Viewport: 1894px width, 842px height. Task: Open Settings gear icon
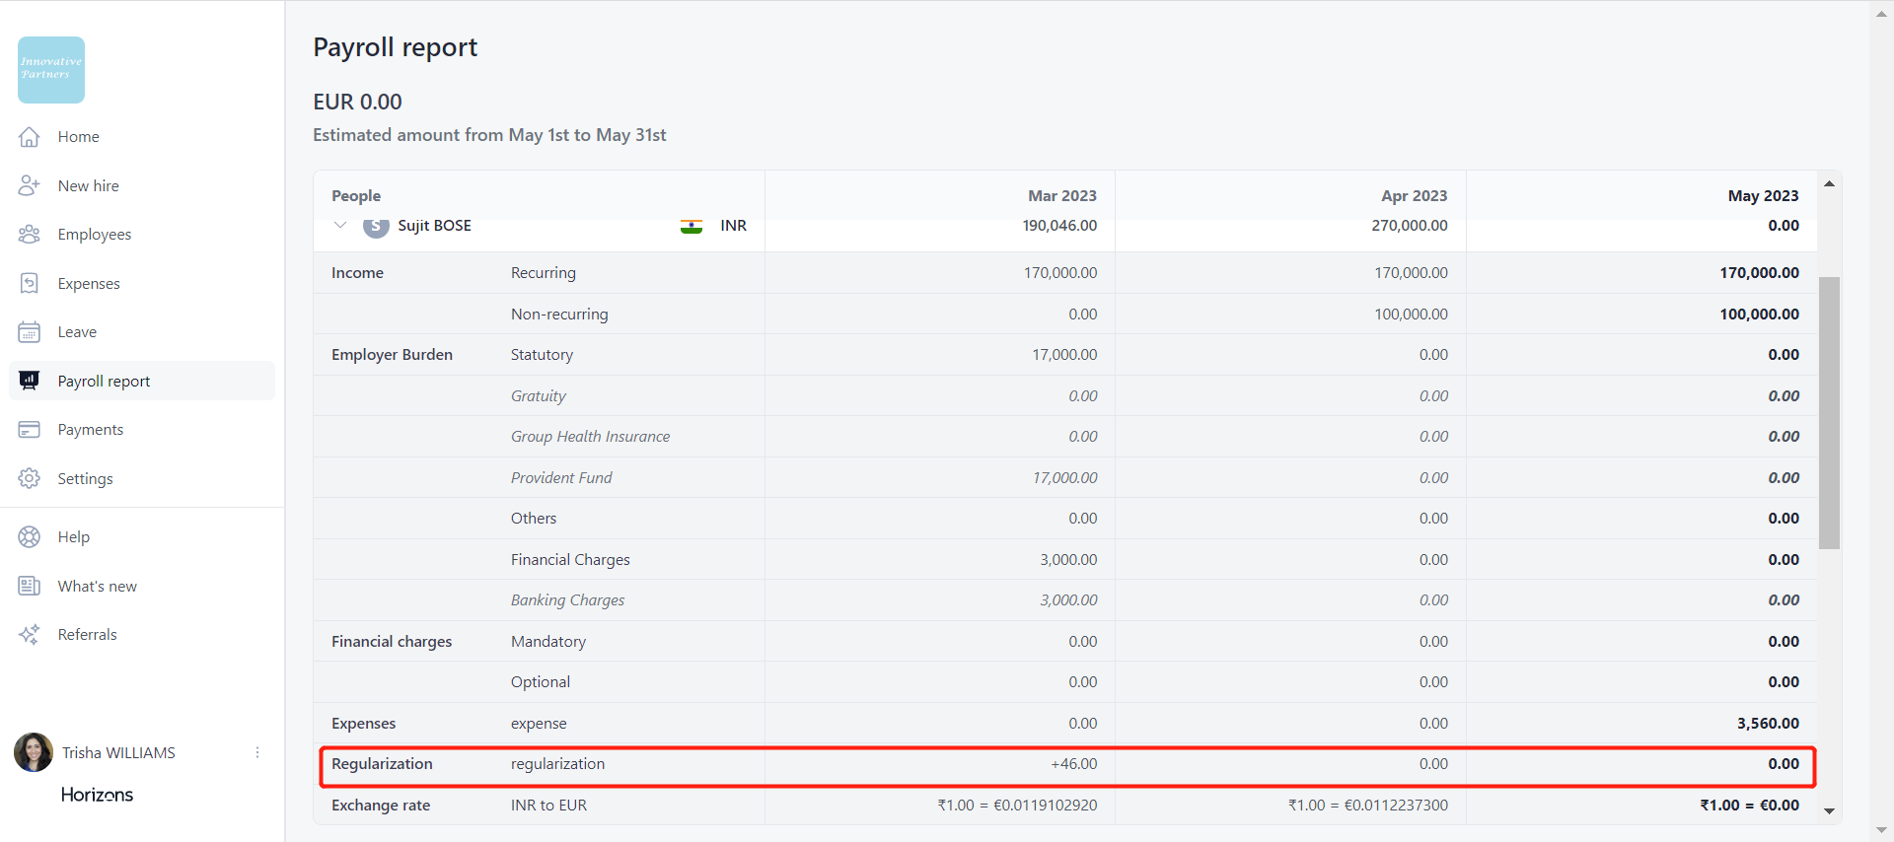(x=30, y=479)
